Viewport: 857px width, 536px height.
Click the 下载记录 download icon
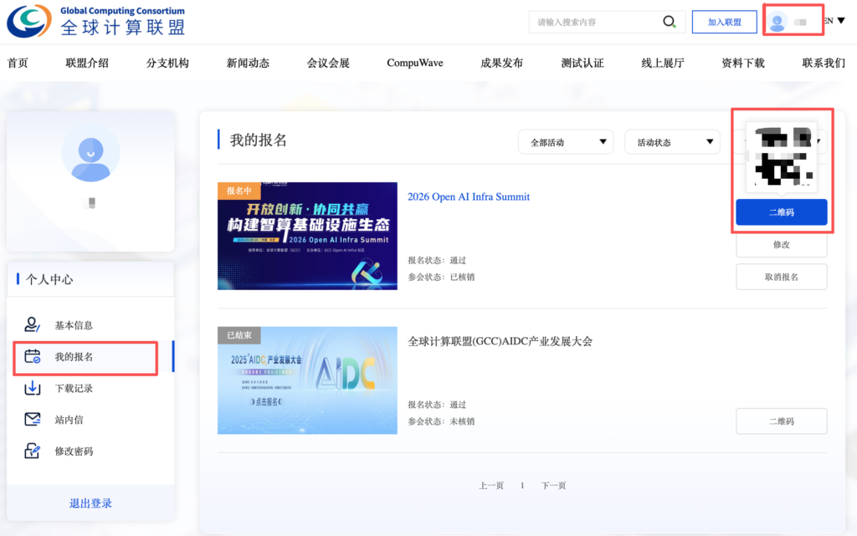(33, 388)
